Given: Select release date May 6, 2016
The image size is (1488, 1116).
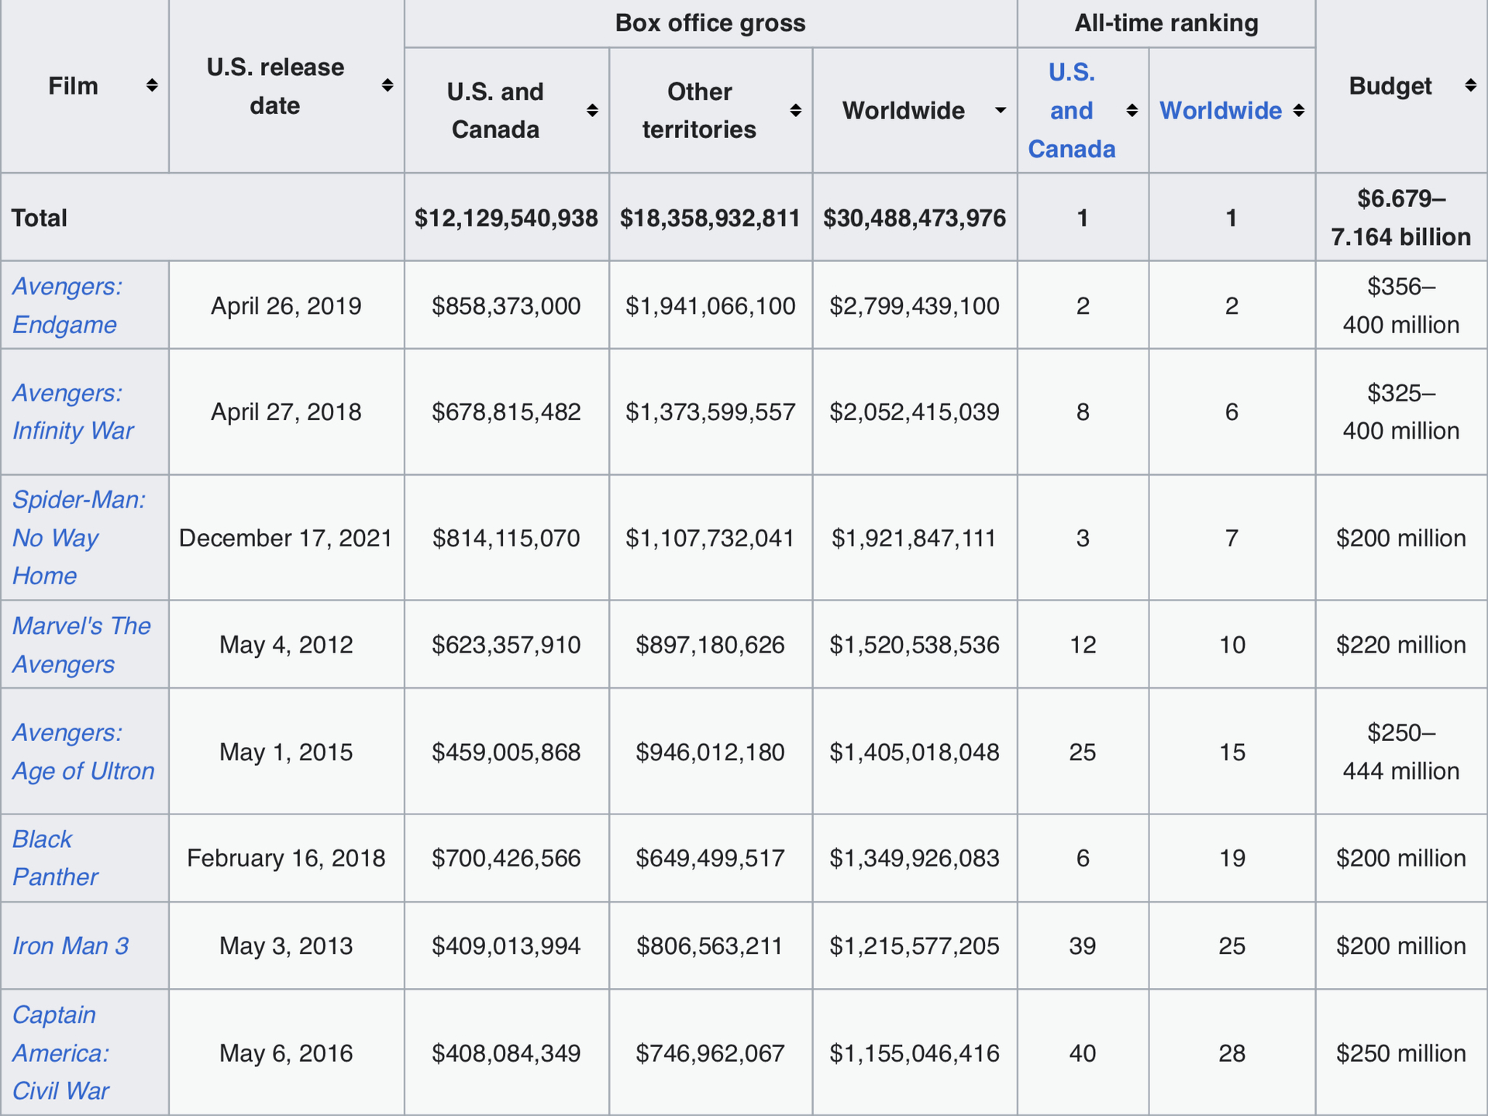Looking at the screenshot, I should 286,1052.
